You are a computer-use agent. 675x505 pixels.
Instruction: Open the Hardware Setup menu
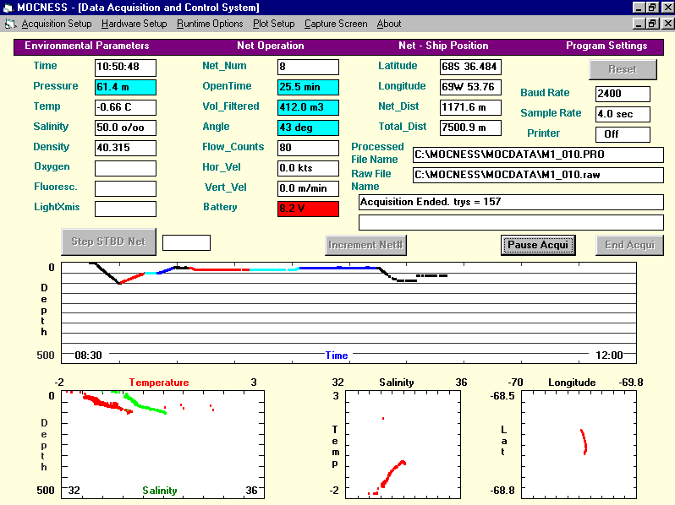coord(134,24)
